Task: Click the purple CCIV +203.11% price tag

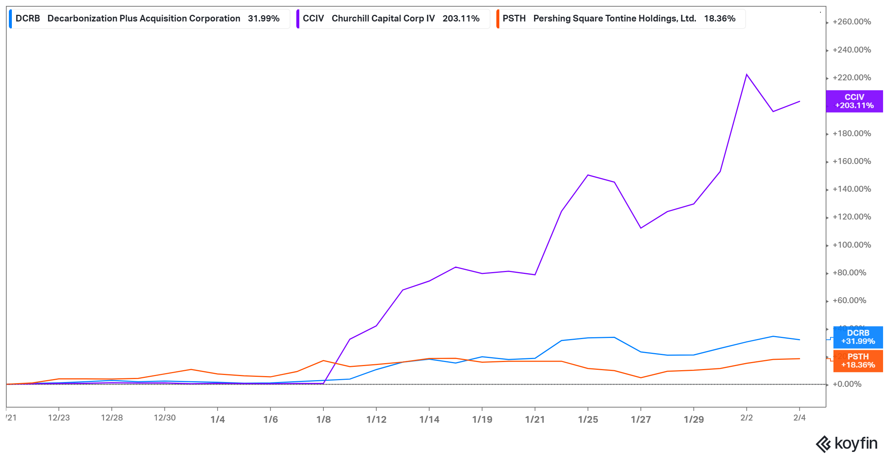Action: coord(855,101)
